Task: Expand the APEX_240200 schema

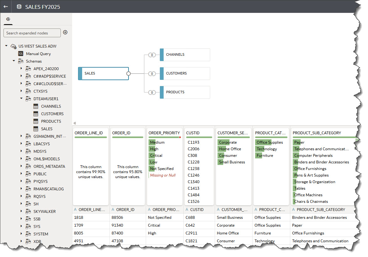Action: coord(21,69)
